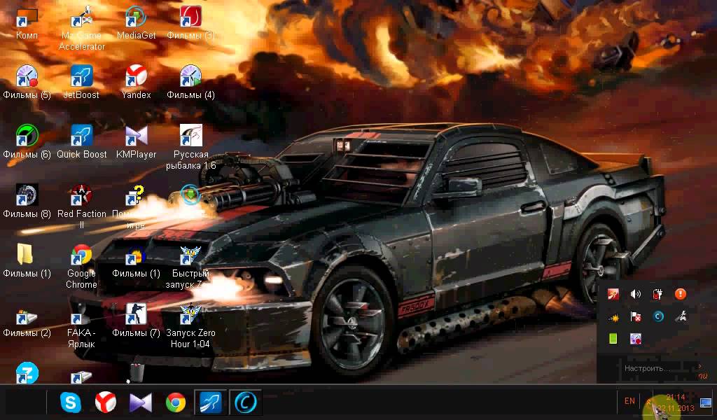Screen dimensions: 717x420
Task: Open the power plug tray icon
Action: (658, 294)
